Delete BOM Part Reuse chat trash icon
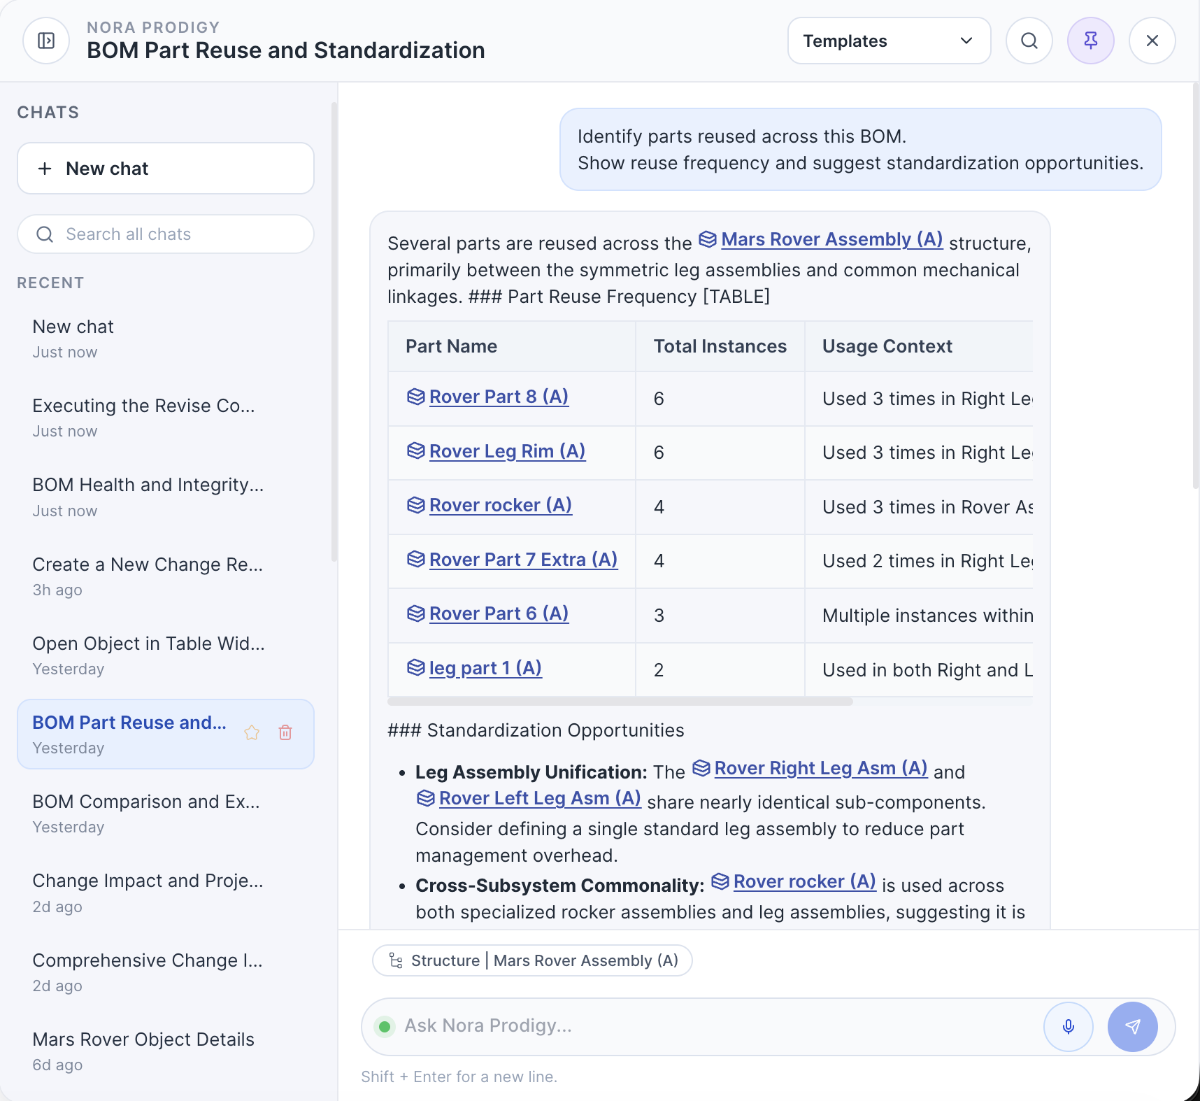 [x=285, y=732]
